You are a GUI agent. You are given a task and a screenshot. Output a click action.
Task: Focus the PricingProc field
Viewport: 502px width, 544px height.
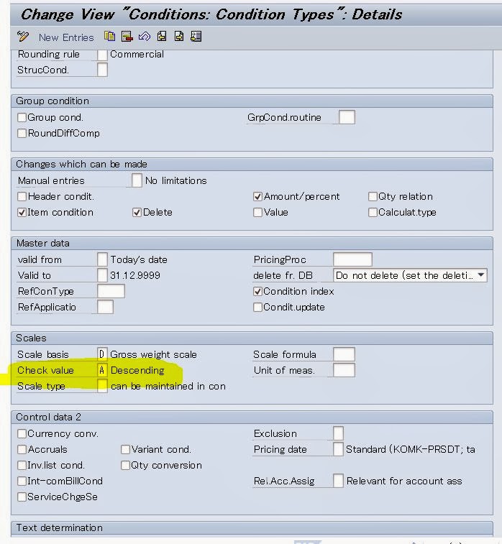pyautogui.click(x=352, y=259)
